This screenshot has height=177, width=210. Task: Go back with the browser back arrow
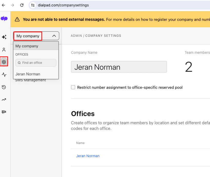(4, 5)
